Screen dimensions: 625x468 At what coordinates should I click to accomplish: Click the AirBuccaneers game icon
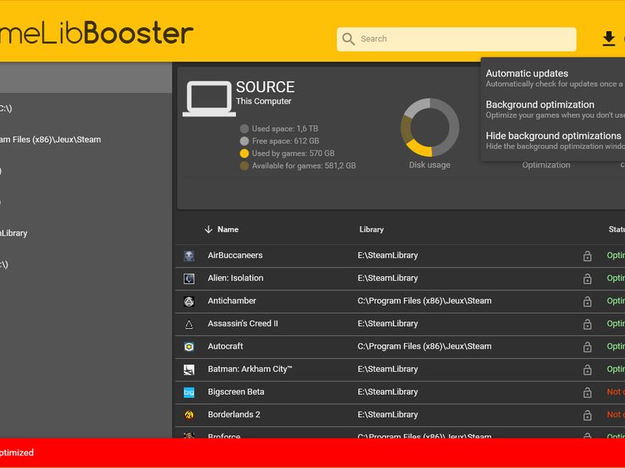[189, 256]
